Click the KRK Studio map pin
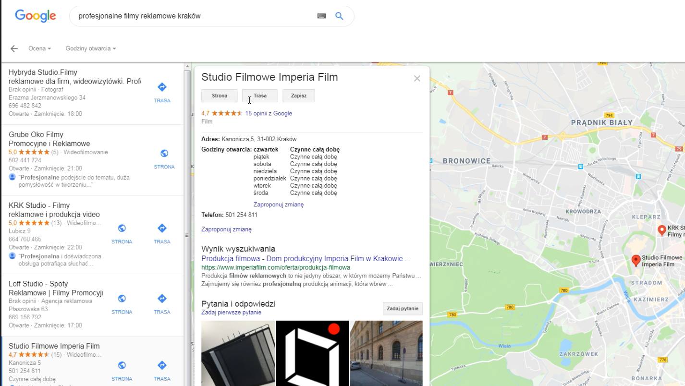This screenshot has height=386, width=685. coord(661,230)
